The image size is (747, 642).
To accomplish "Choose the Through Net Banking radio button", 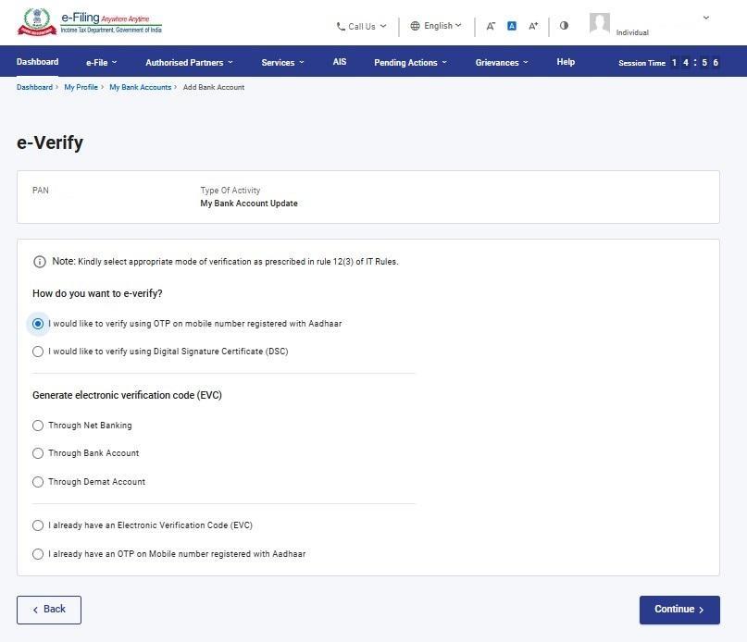I will click(38, 426).
